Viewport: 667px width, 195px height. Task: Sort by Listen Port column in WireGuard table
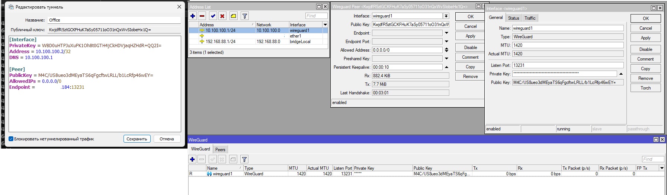(x=343, y=168)
